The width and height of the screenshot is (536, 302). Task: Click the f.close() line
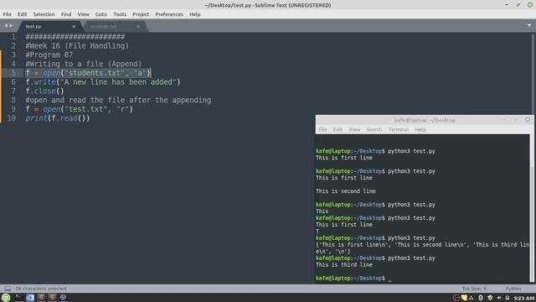[x=44, y=91]
